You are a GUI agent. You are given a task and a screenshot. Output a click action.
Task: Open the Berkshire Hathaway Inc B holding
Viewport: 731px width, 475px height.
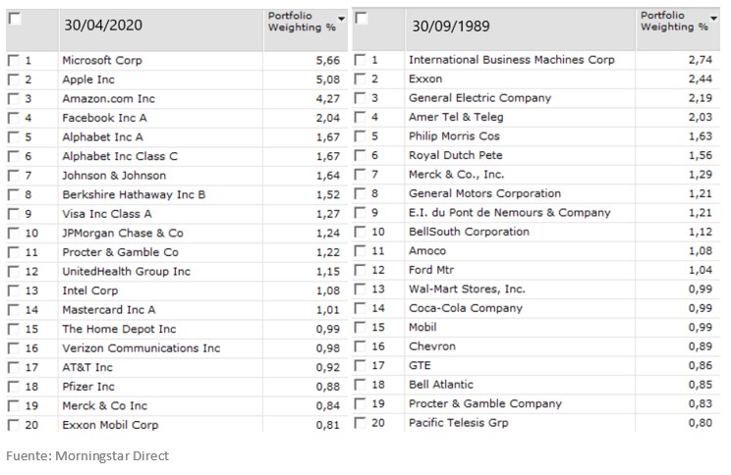pos(134,194)
